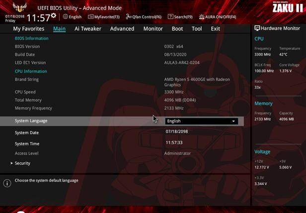Click BCLK Freq reading 100.00 MHz
Viewport: 306px width, 213px height.
click(x=264, y=71)
